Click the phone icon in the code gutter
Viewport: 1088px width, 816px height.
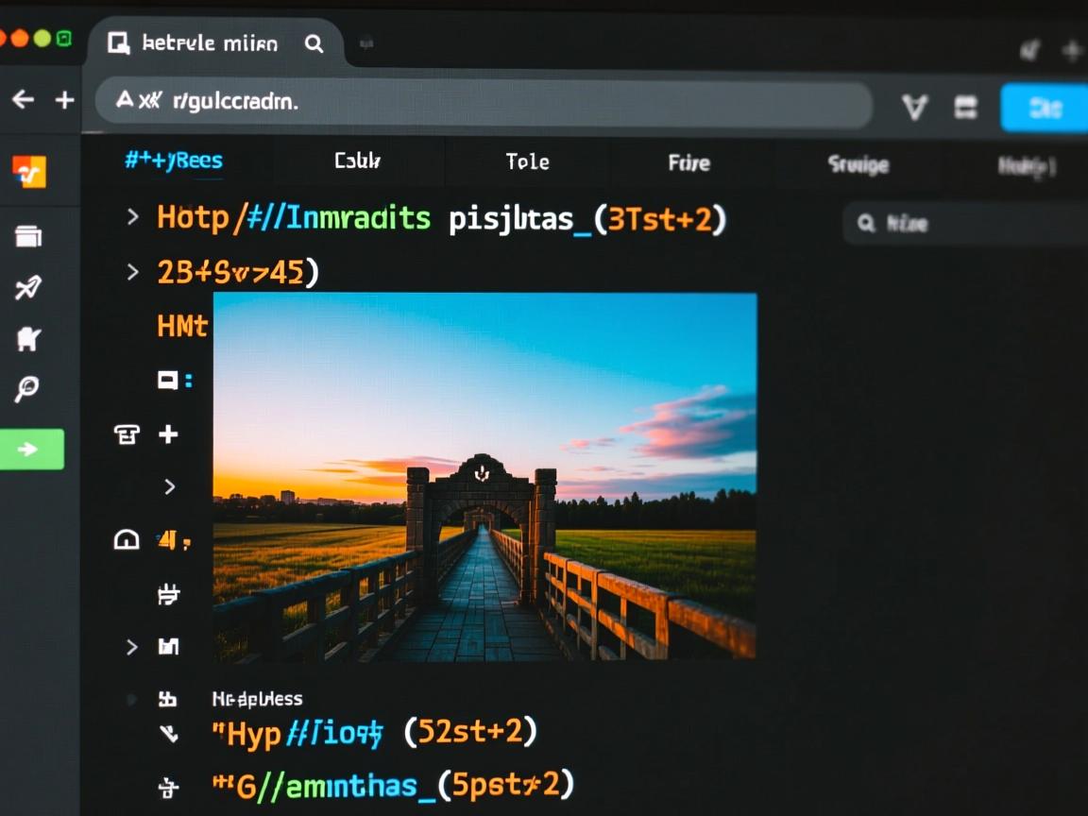[x=128, y=434]
